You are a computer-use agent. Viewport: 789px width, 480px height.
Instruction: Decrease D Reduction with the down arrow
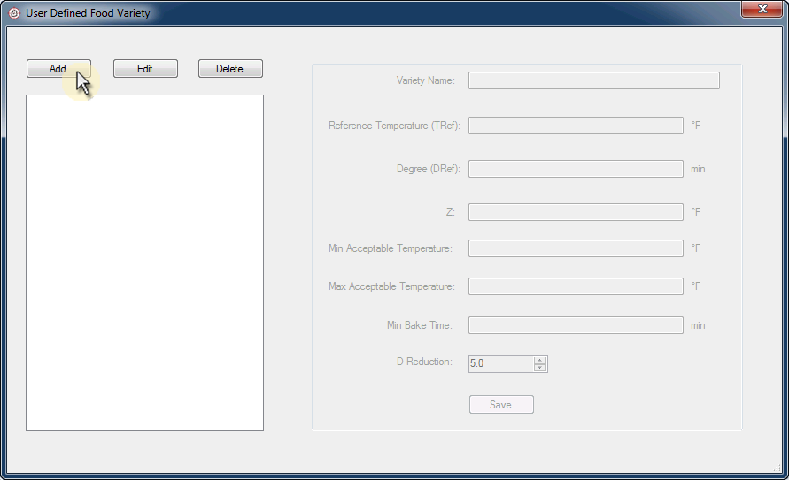coord(540,368)
